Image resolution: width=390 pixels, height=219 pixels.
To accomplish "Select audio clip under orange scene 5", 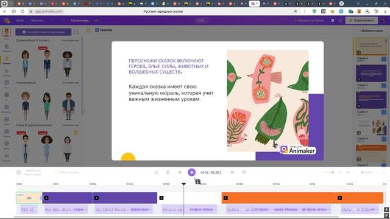I will click(278, 209).
